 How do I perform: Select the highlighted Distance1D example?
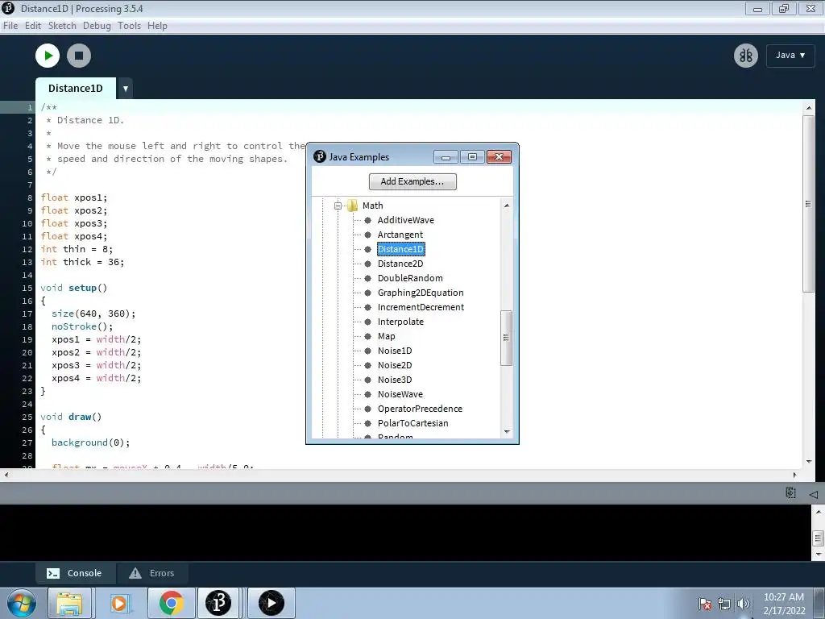pos(401,249)
